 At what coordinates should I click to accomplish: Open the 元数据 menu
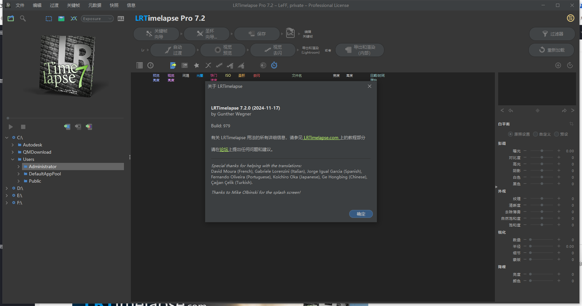point(95,5)
